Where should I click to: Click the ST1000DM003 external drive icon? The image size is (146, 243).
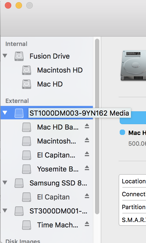coord(19,113)
